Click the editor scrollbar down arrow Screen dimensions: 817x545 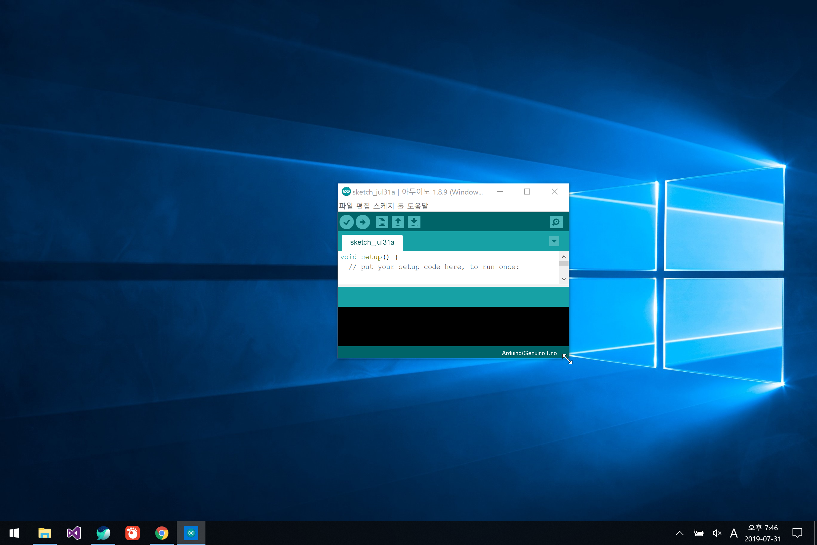[564, 279]
